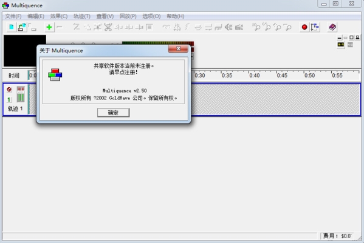Click the new project page icon
Viewport: 364px width, 243px height.
(11, 27)
